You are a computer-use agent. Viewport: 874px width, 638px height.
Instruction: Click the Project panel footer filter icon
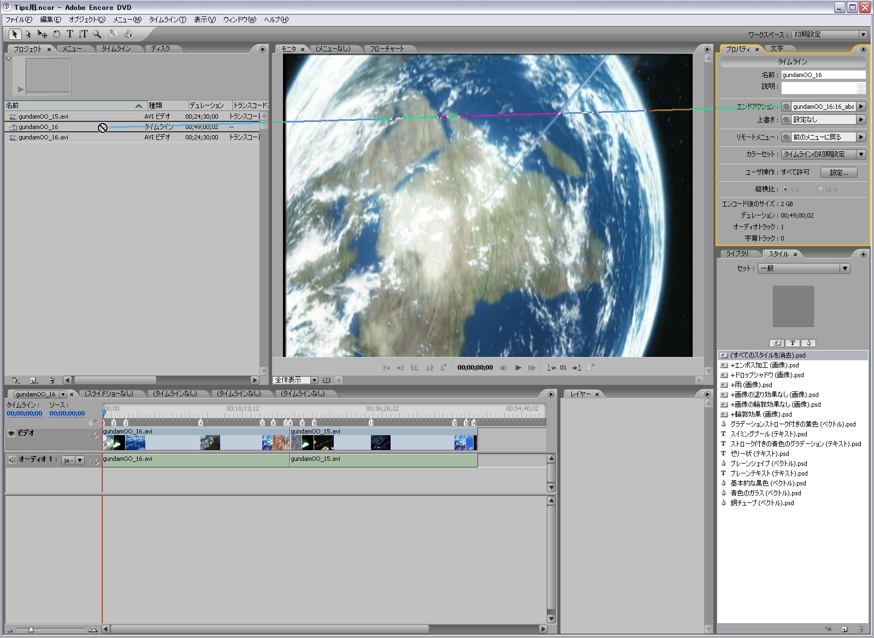pyautogui.click(x=16, y=380)
